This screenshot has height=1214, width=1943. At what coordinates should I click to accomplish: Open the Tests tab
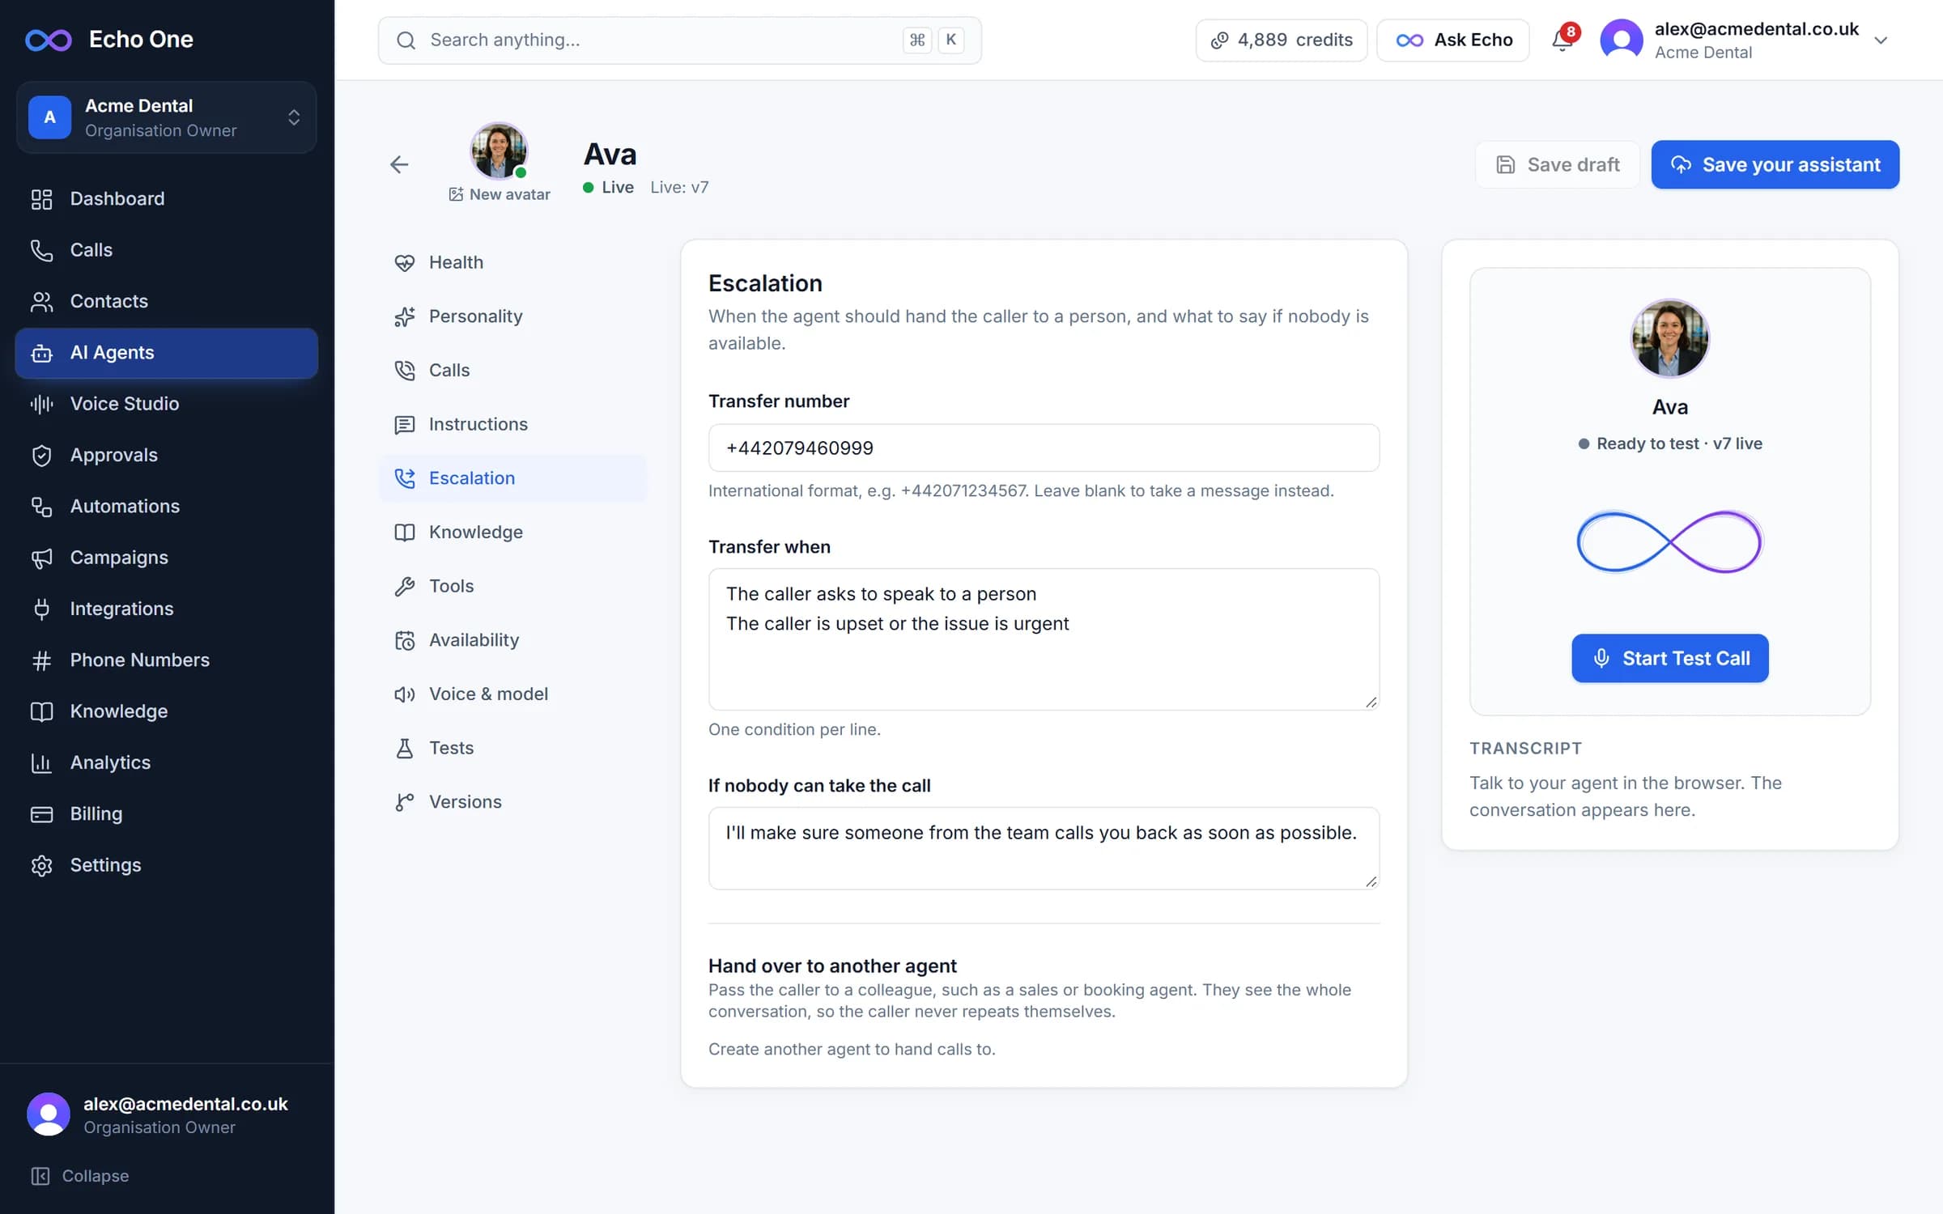(512, 748)
